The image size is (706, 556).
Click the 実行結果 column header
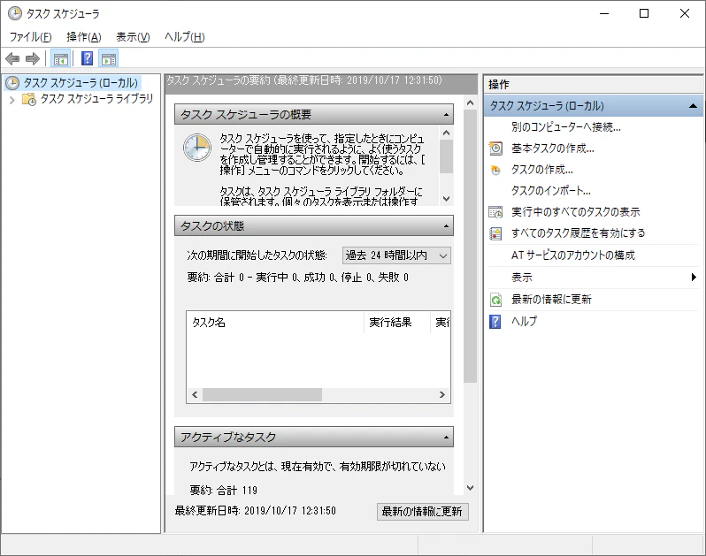[396, 323]
